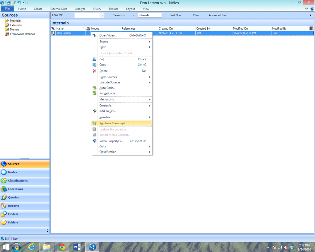Image resolution: width=315 pixels, height=252 pixels.
Task: Click the '1 Item' status bar entry
Action: tap(14, 238)
